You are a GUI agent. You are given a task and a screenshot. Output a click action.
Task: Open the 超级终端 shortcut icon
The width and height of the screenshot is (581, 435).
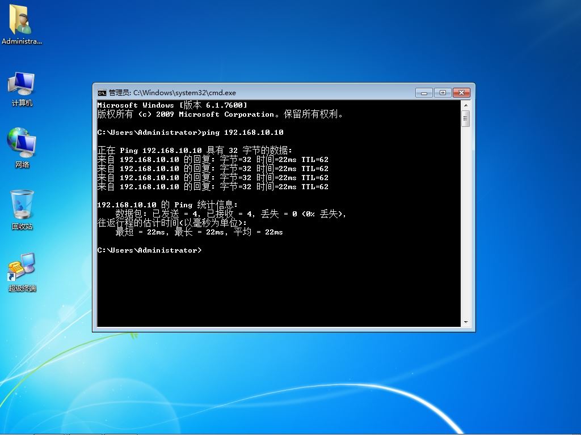22,272
